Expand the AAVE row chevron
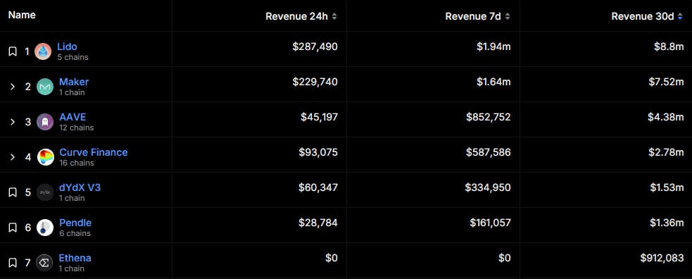692x279 pixels. pos(13,122)
